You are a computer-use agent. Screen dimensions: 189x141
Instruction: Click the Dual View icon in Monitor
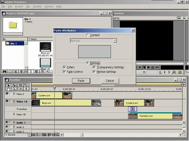(179, 18)
